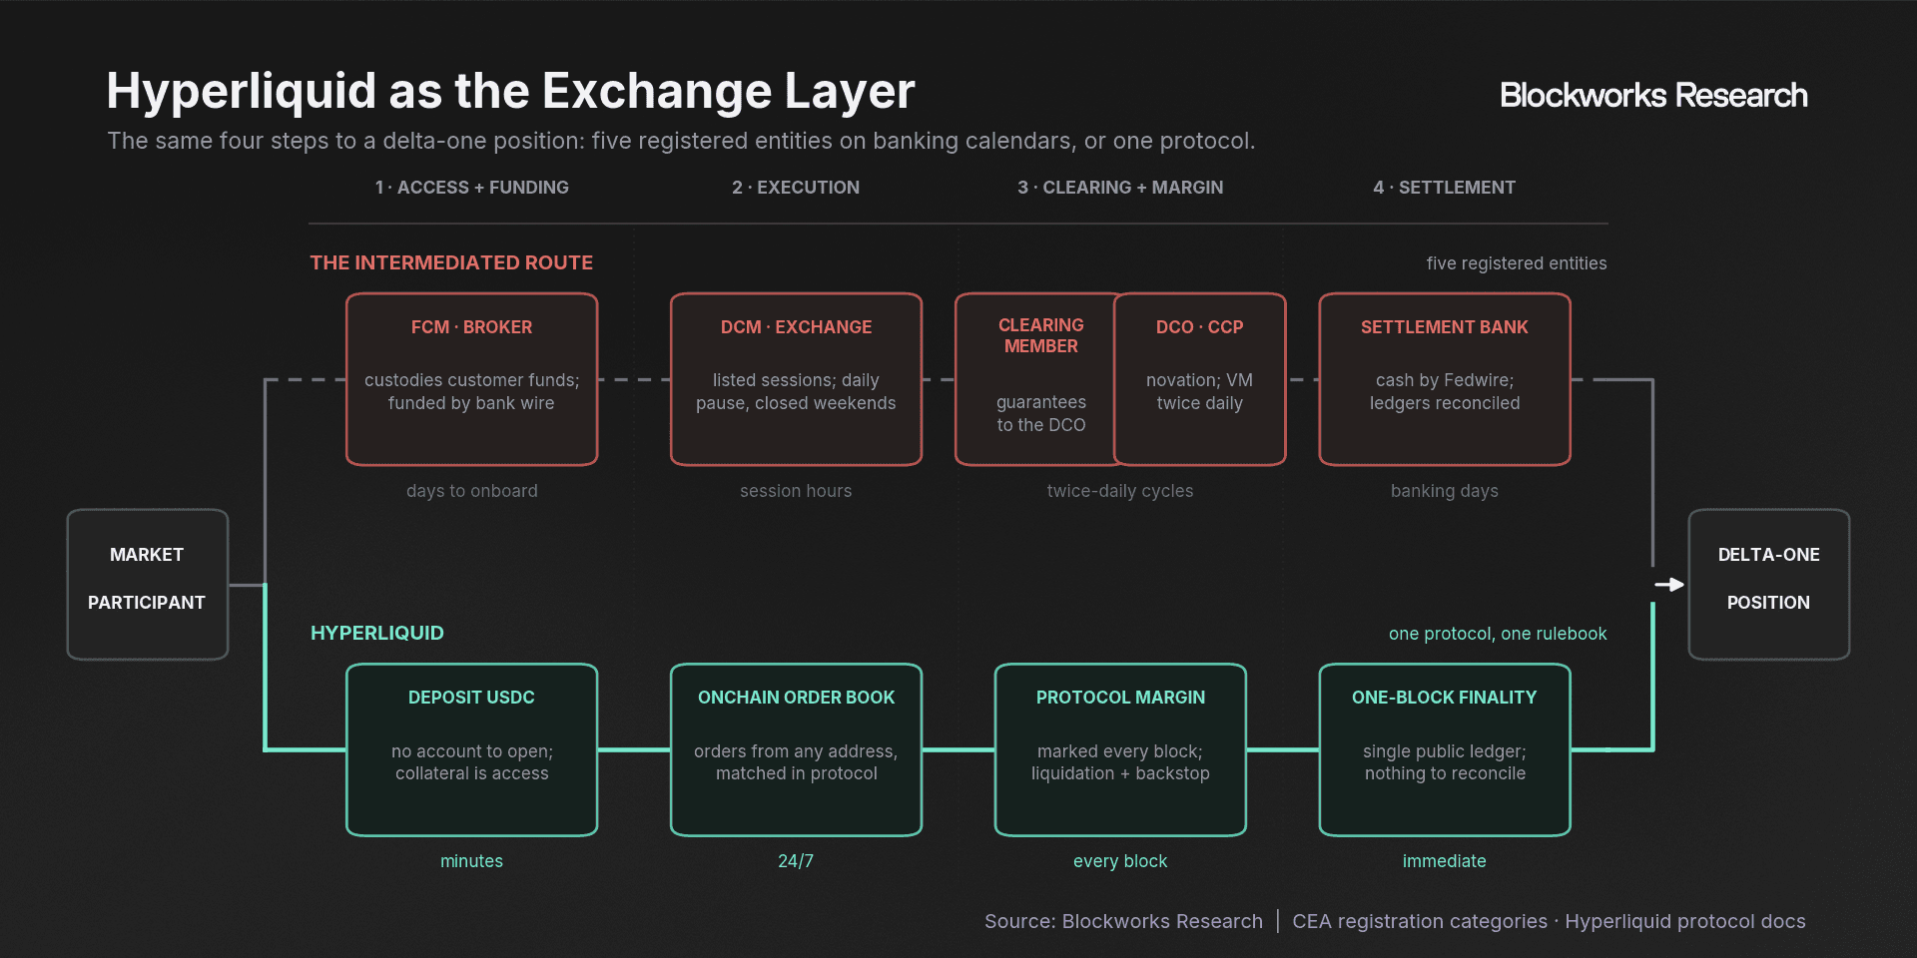Screen dimensions: 1917x958
Task: Select the DCM · EXCHANGE box
Action: (796, 379)
